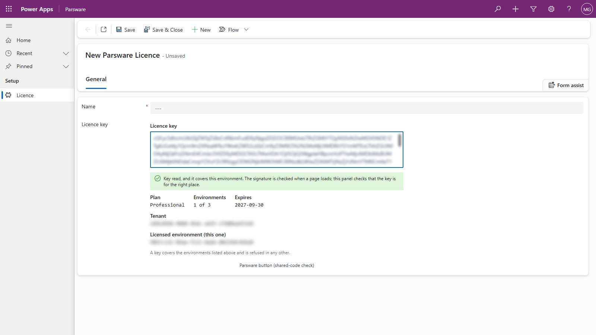
Task: Click the green check icon in status message
Action: tap(158, 178)
